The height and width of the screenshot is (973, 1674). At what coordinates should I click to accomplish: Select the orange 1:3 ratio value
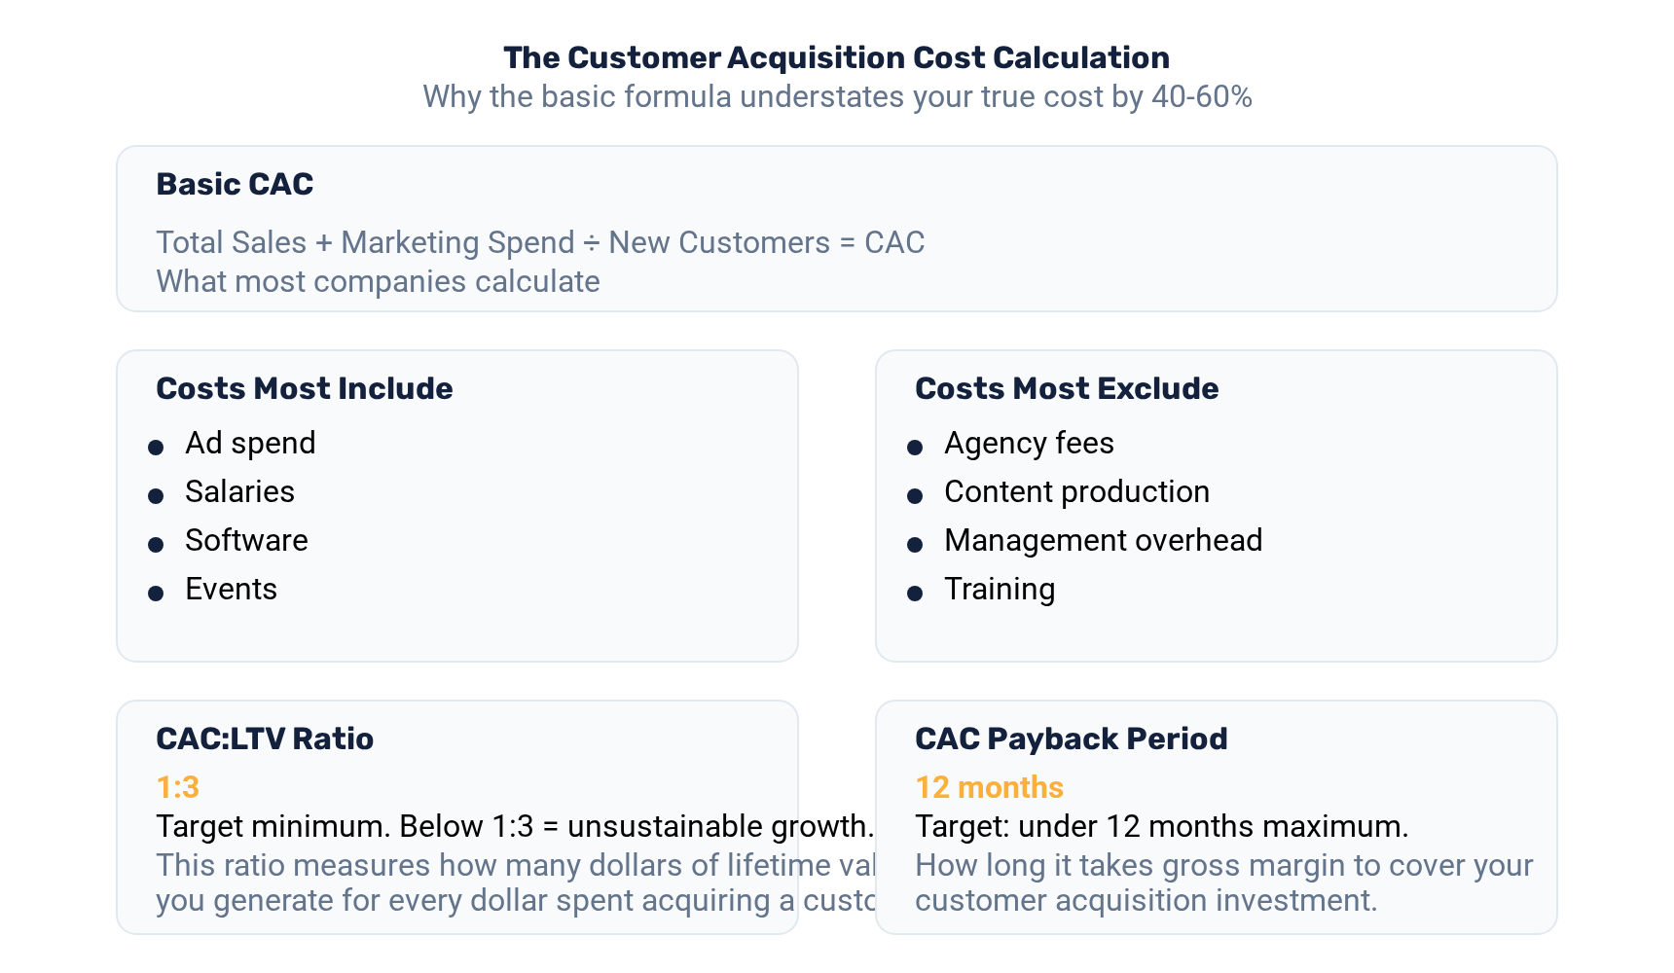pos(177,787)
